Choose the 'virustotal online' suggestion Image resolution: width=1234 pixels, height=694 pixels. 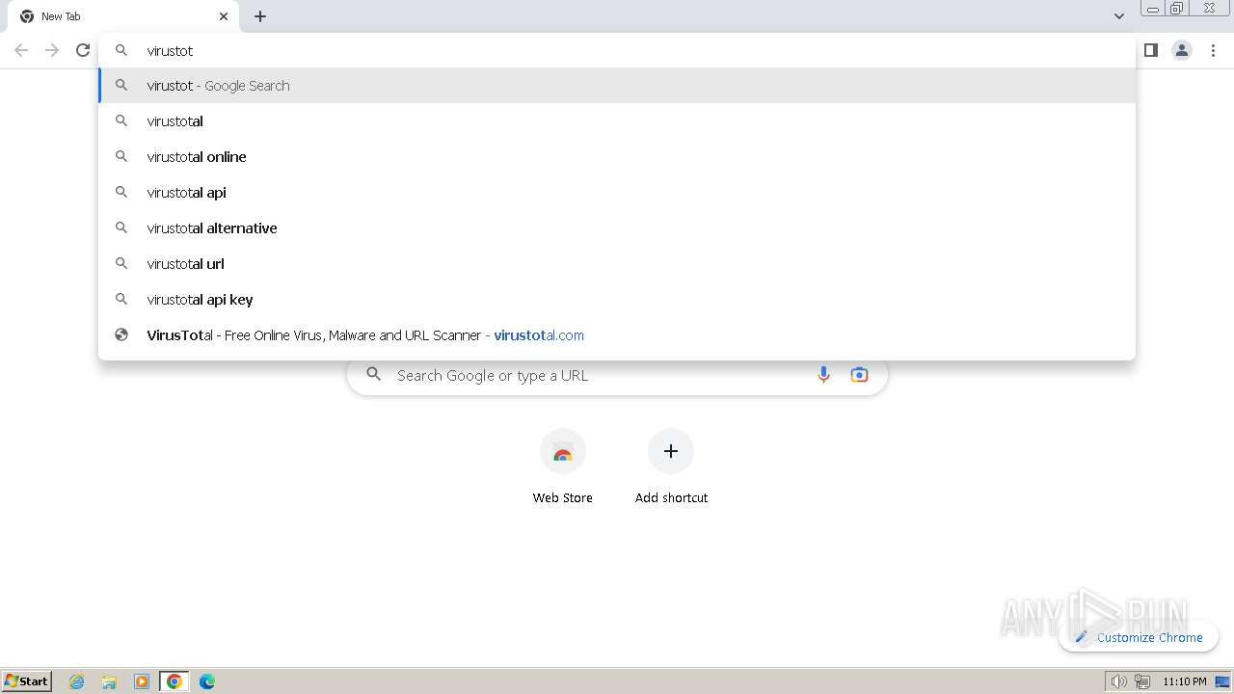pyautogui.click(x=617, y=157)
